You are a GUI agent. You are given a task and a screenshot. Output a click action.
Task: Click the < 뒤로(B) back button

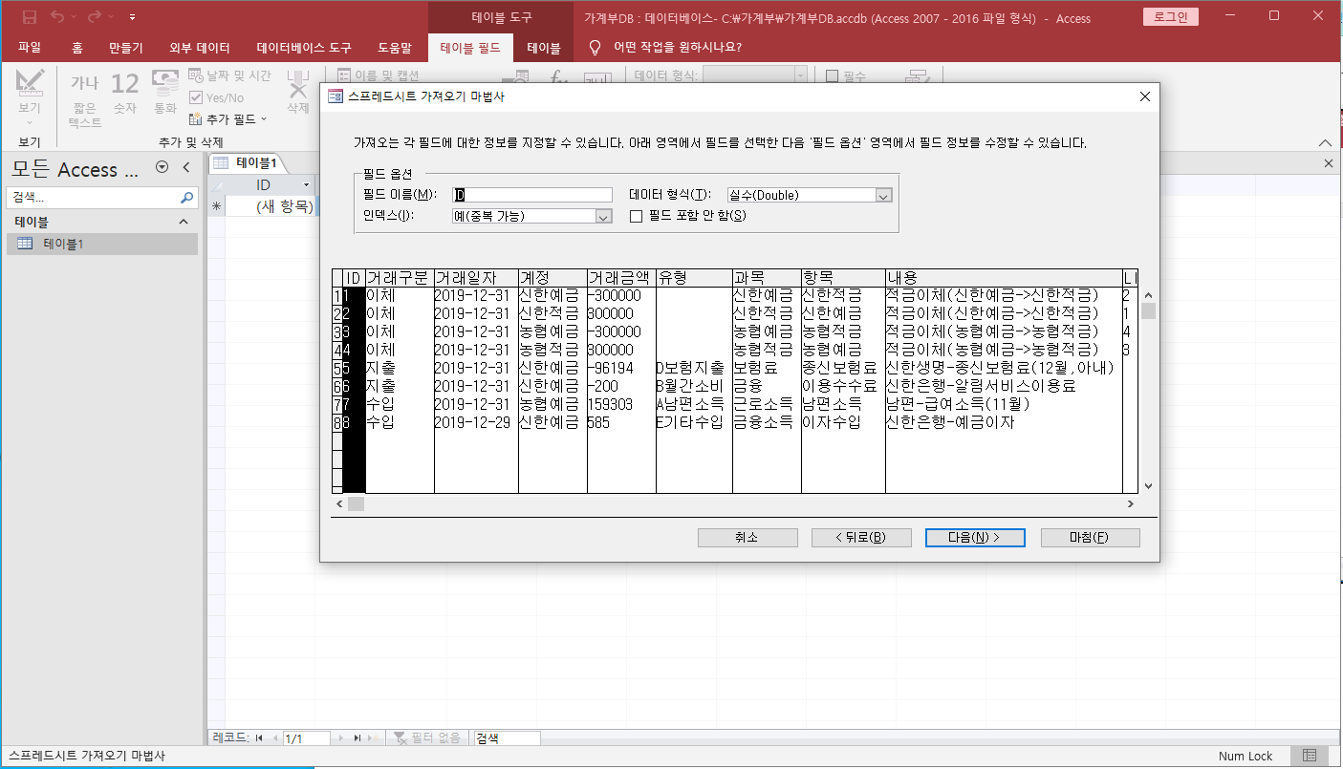(860, 538)
